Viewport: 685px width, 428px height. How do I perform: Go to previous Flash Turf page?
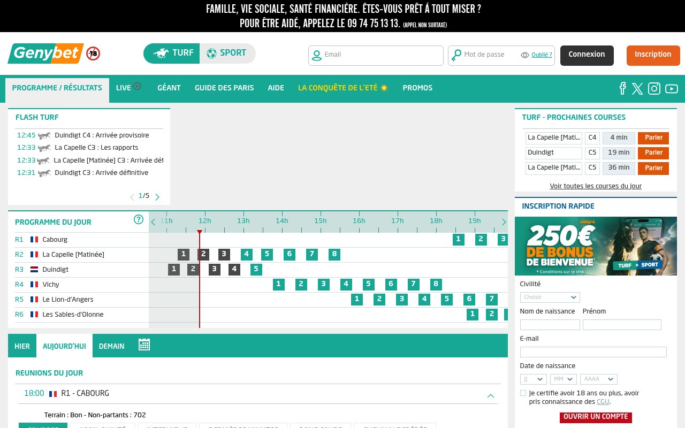tap(132, 197)
